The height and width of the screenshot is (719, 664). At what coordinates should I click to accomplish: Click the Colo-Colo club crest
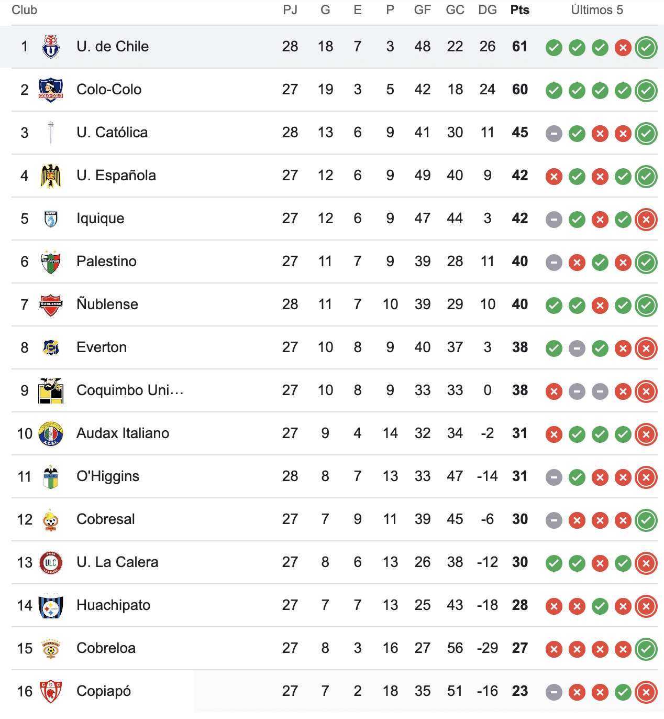pyautogui.click(x=51, y=90)
